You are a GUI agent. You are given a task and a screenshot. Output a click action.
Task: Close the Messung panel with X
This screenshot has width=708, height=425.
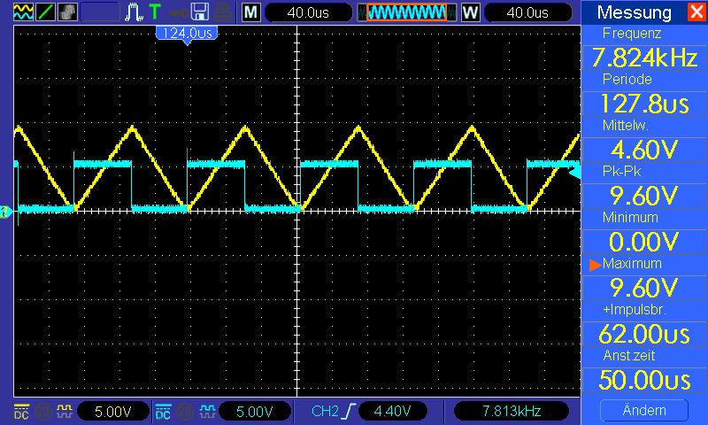click(696, 12)
